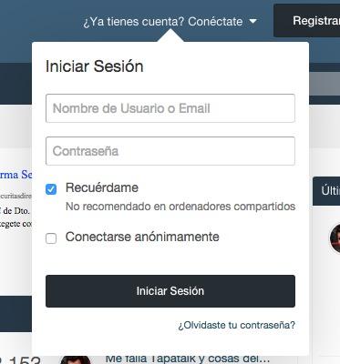The width and height of the screenshot is (340, 364).
Task: Open the "¿Ya tienes cuenta? Conéctate" dropdown
Action: coord(170,22)
